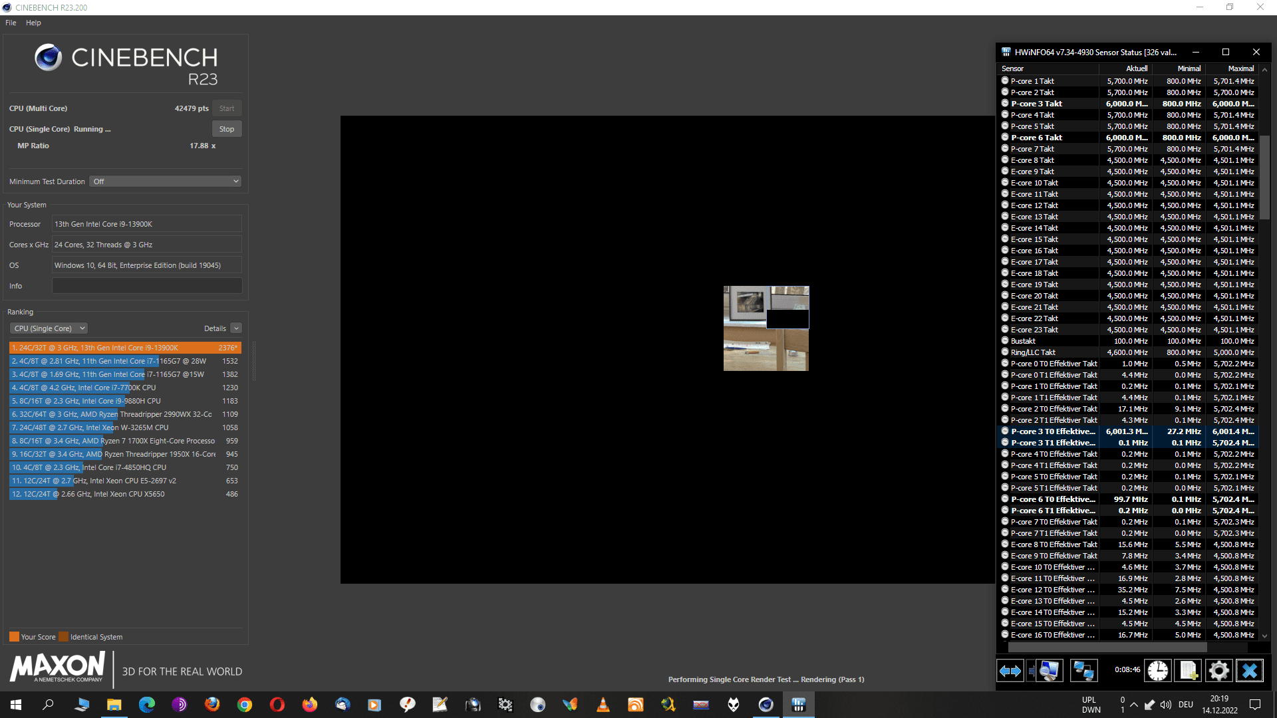Click rendered tile in Cinebench viewport
Image resolution: width=1277 pixels, height=718 pixels.
[766, 328]
